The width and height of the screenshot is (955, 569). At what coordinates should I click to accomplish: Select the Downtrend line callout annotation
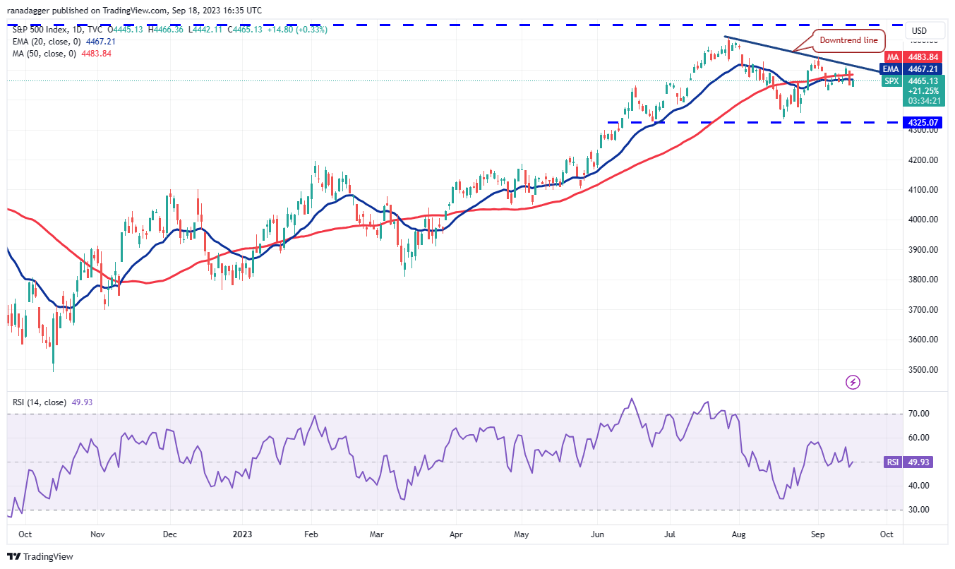click(849, 41)
